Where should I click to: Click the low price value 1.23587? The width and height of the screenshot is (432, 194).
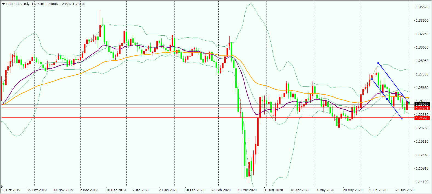click(65, 4)
